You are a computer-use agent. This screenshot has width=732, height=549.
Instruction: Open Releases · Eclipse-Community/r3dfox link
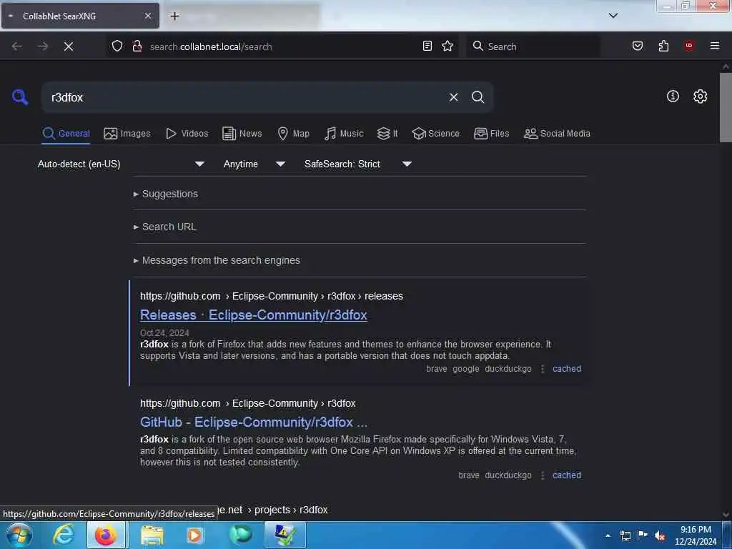click(x=254, y=315)
